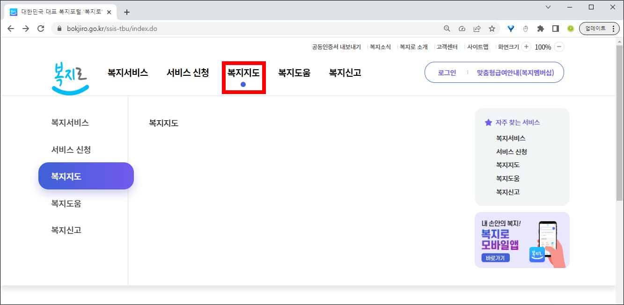Bookmark this page with the star icon
The width and height of the screenshot is (624, 305).
(x=492, y=28)
